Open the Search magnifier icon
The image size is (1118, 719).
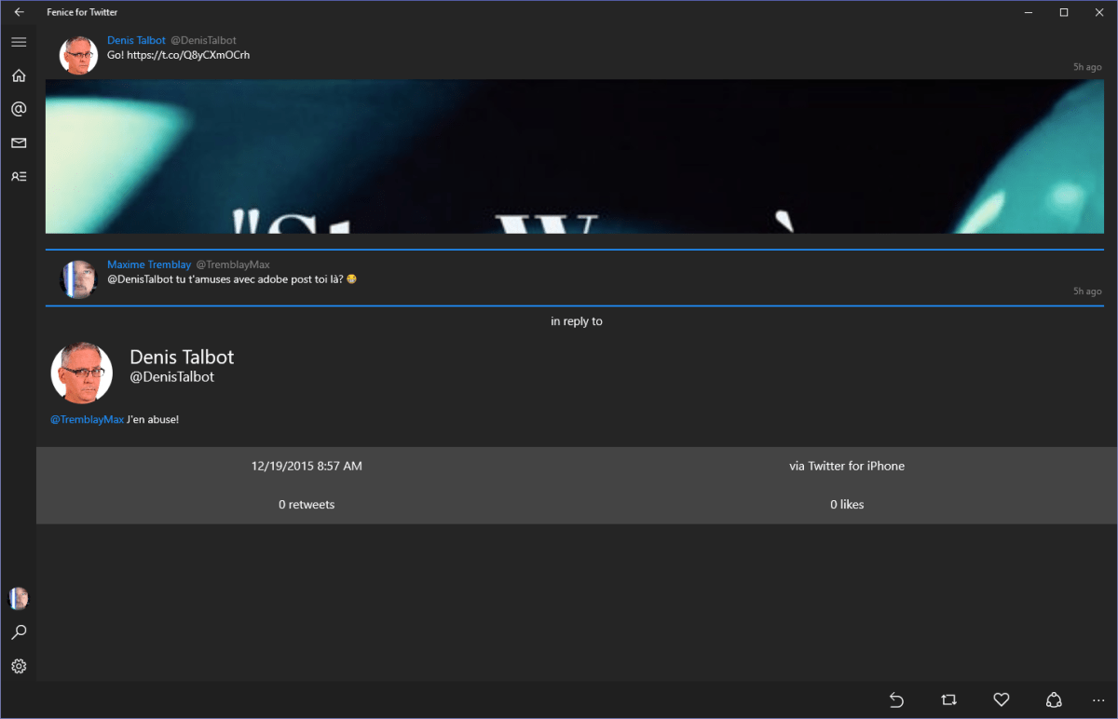[19, 632]
